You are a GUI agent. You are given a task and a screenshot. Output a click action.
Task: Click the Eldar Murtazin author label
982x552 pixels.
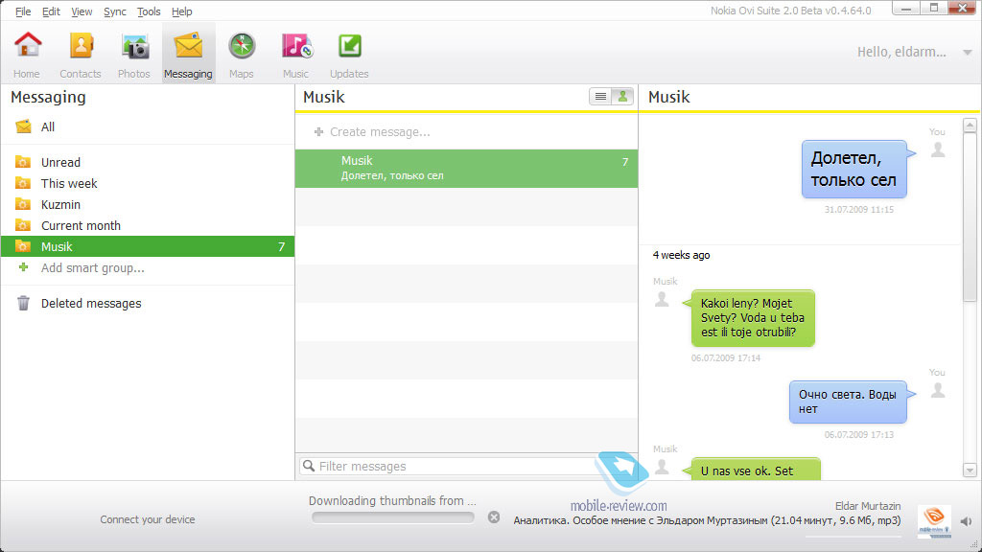[868, 506]
